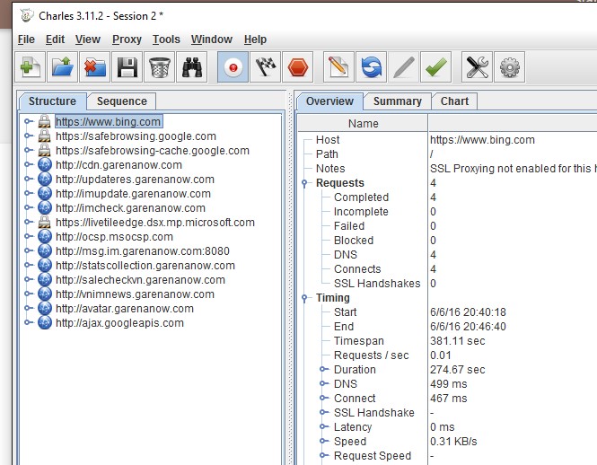Open Find using the binoculars icon
This screenshot has width=597, height=465.
point(192,67)
